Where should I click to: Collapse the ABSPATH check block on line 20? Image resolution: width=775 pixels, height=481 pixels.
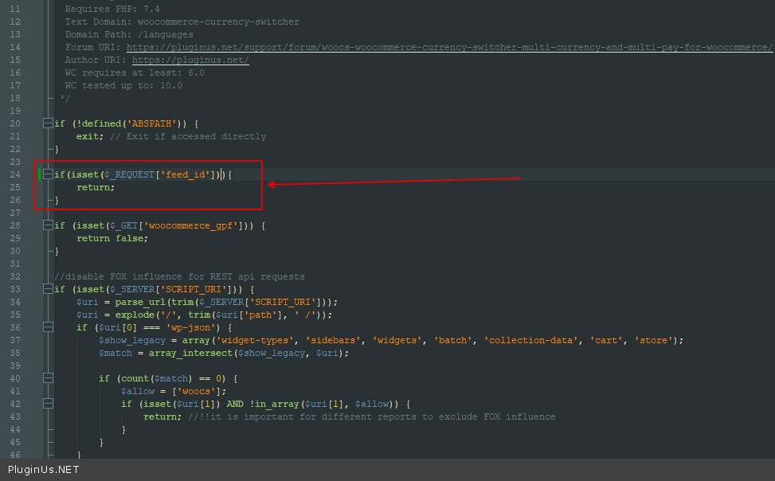pos(49,123)
